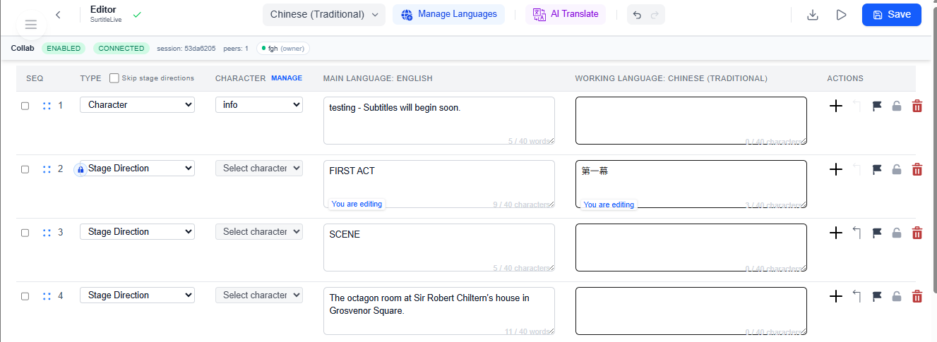Image resolution: width=937 pixels, height=342 pixels.
Task: Toggle the lock icon on row 3
Action: tap(897, 233)
